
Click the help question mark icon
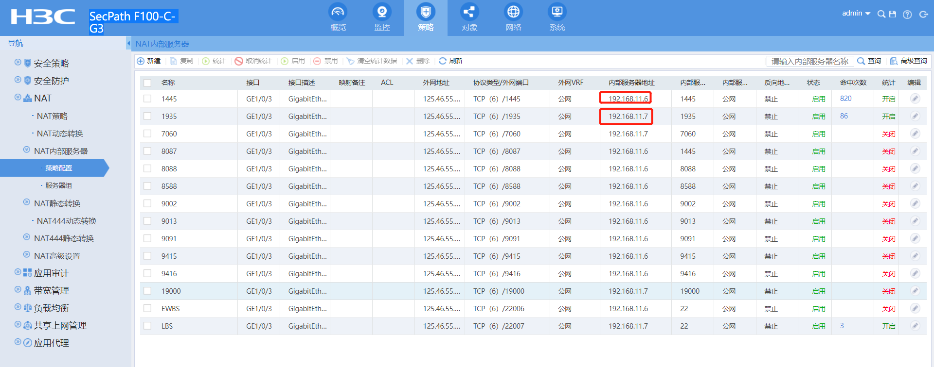point(907,14)
